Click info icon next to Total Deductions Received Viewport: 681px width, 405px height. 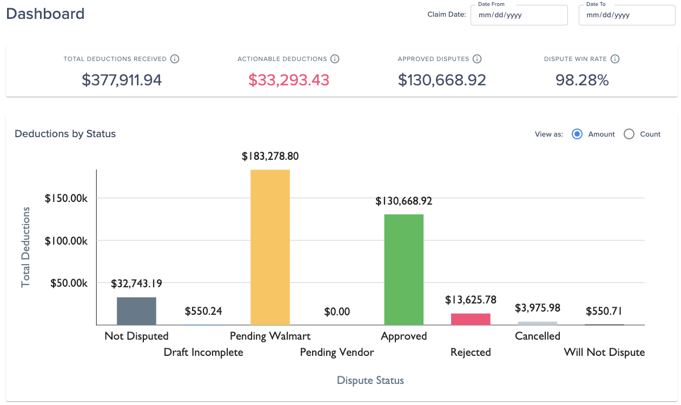(175, 59)
